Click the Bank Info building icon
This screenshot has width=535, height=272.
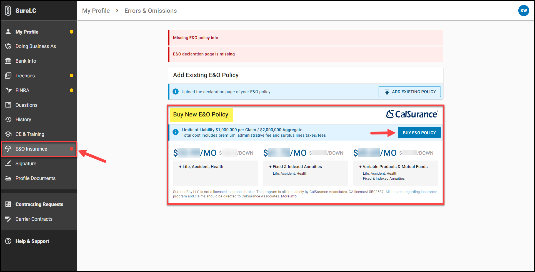click(x=8, y=61)
